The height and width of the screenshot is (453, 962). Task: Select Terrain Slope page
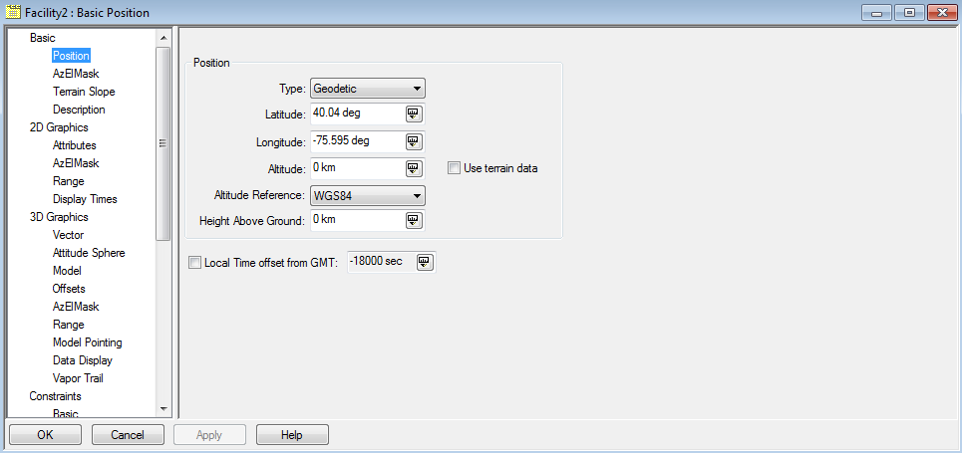[84, 92]
